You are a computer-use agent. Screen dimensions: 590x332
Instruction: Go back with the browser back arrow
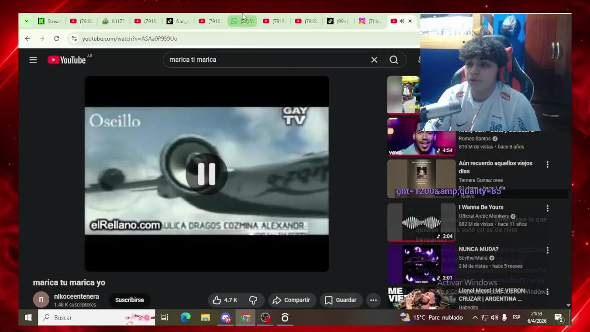click(x=27, y=39)
